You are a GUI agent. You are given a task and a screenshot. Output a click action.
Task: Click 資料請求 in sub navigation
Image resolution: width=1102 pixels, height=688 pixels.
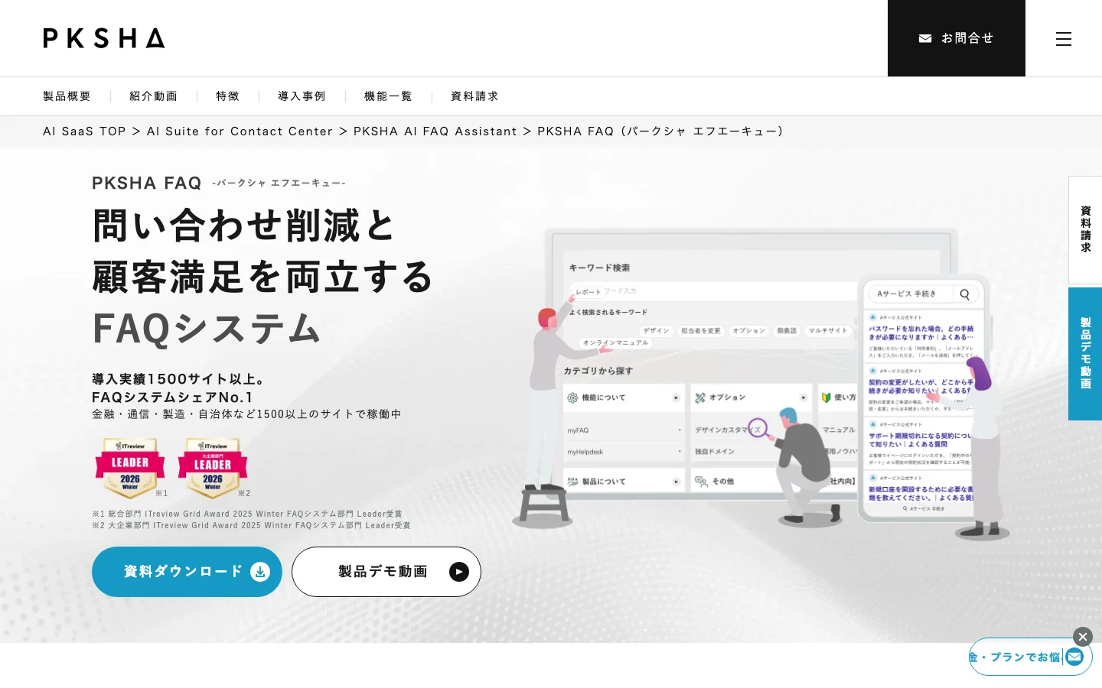pyautogui.click(x=474, y=96)
